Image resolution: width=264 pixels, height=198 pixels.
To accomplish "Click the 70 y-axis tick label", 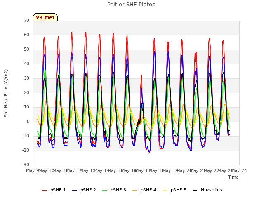I will [26, 21].
